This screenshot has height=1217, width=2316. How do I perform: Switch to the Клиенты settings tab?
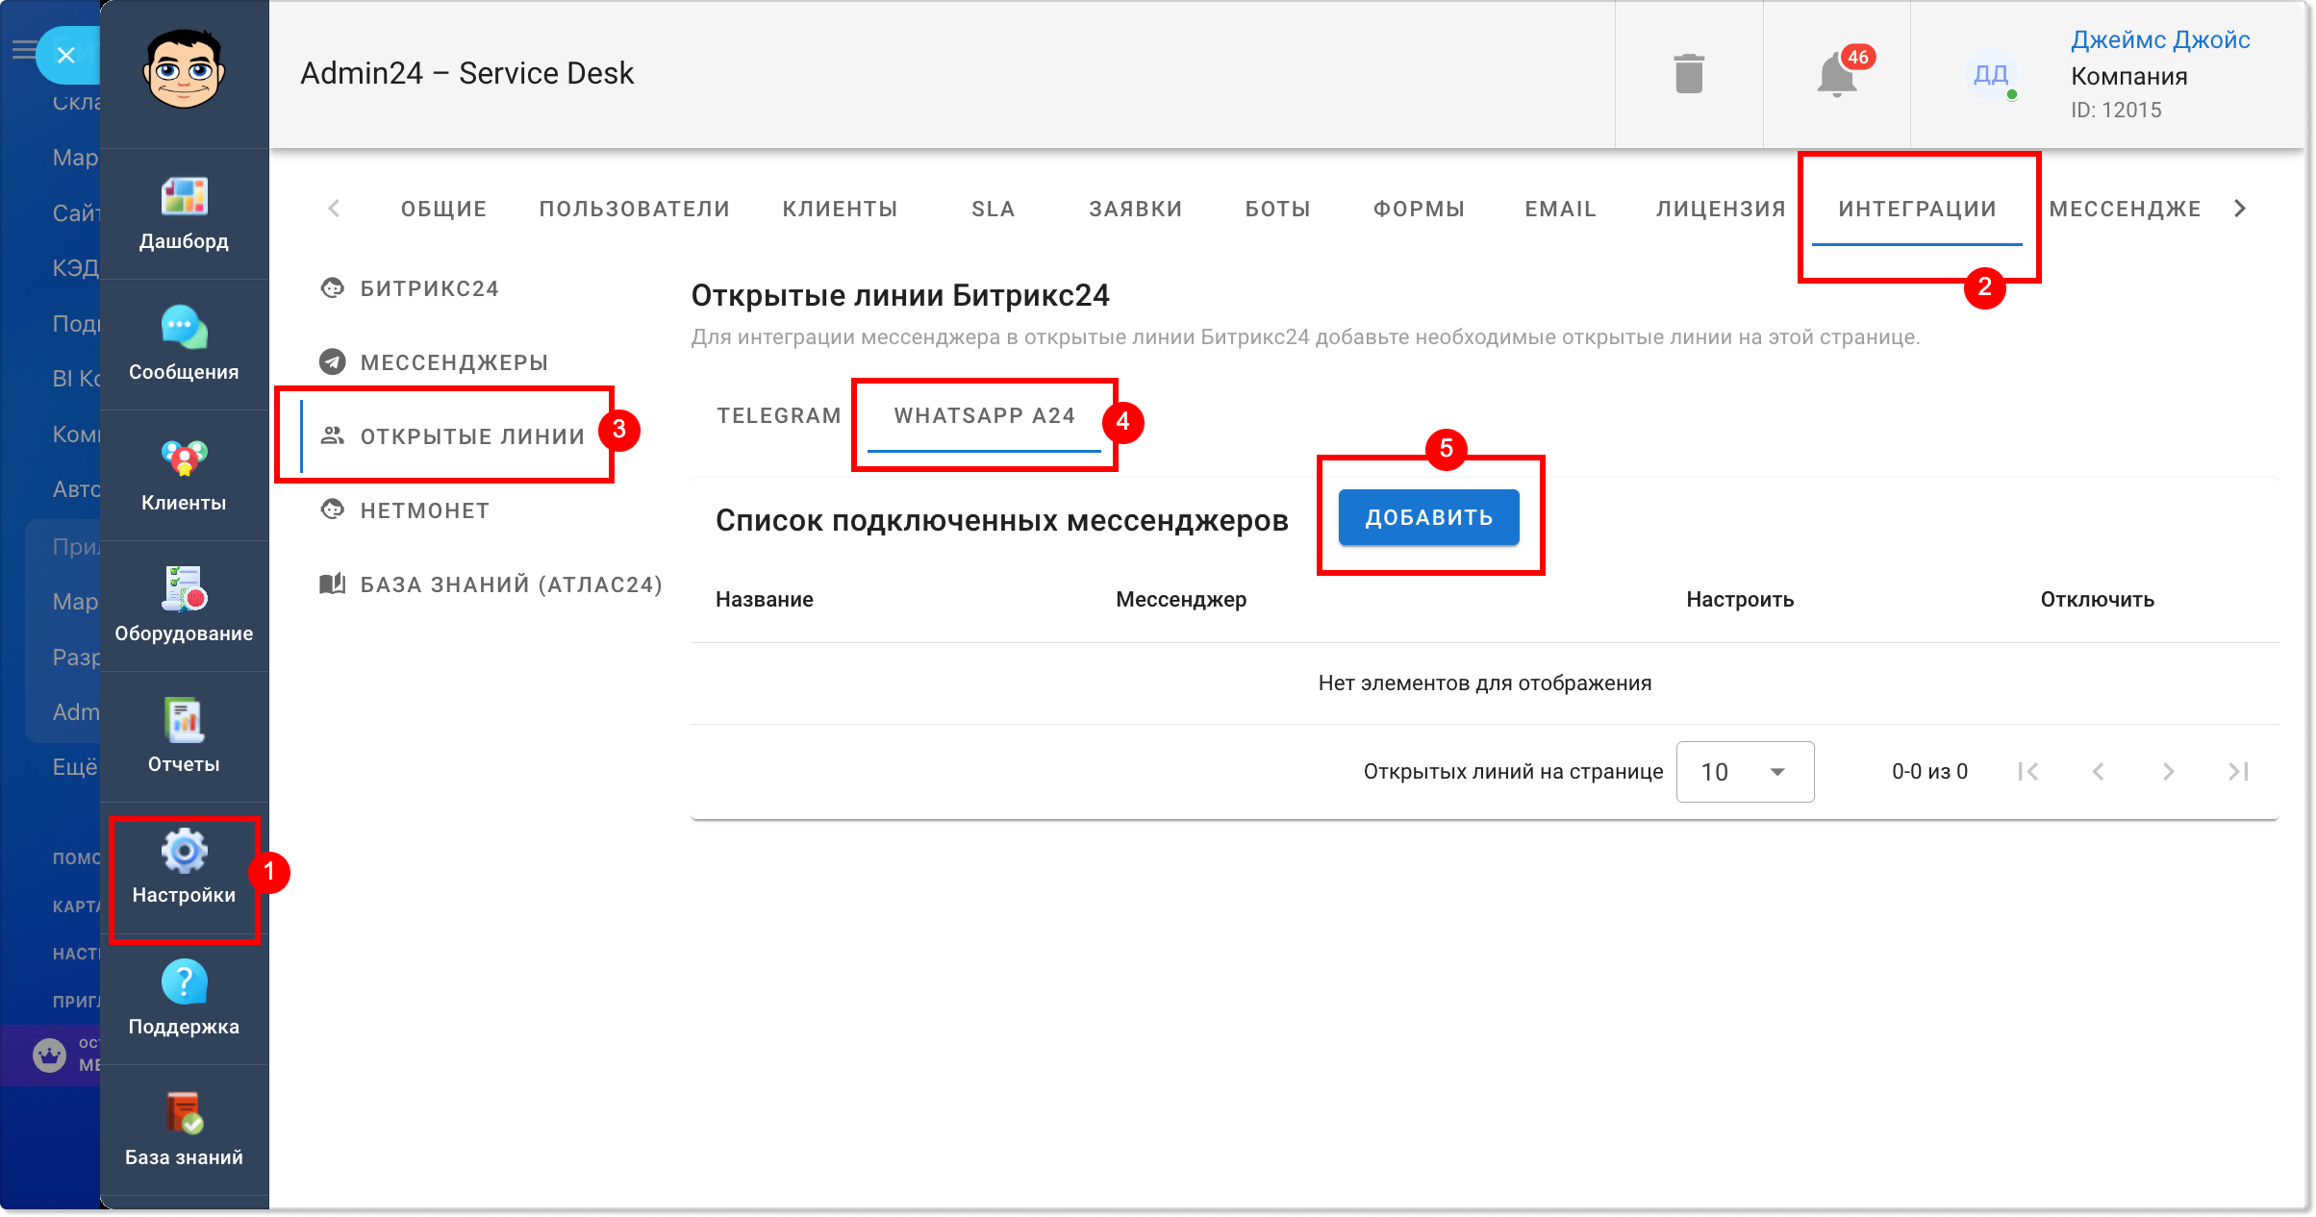[x=840, y=209]
